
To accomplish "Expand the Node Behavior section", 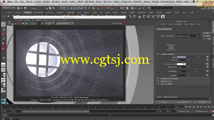I will coord(158,81).
